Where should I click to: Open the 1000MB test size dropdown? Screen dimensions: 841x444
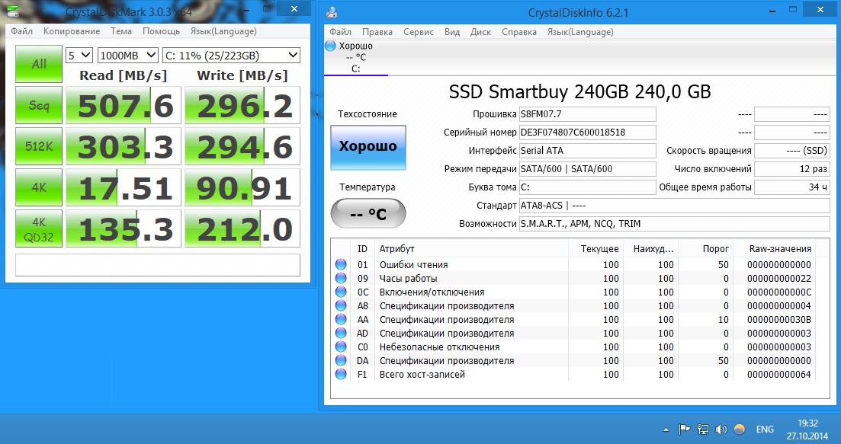[x=127, y=55]
